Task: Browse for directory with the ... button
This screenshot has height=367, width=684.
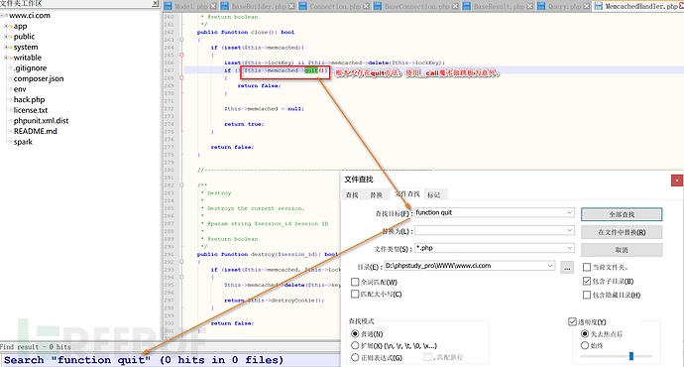Action: point(567,267)
